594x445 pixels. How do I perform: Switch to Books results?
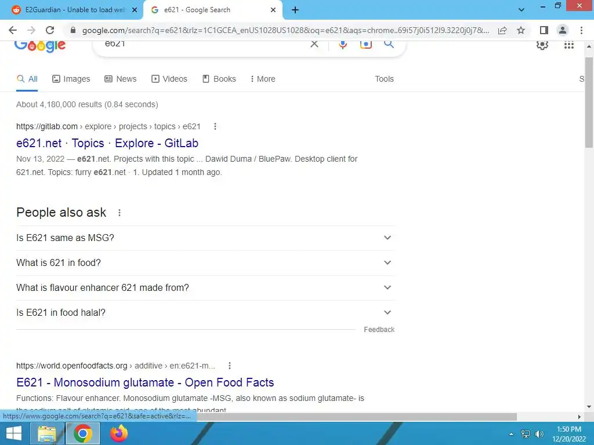point(219,79)
